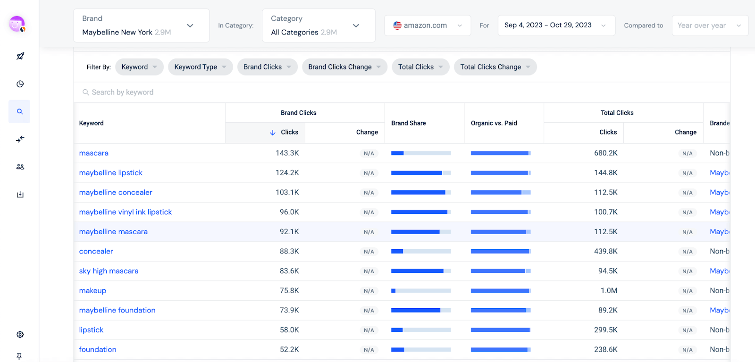Click the compare arrows icon in sidebar
755x362 pixels.
click(20, 139)
